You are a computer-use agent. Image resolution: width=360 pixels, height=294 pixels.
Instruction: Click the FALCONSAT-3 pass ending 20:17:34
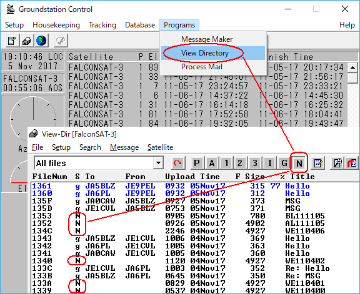pos(207,67)
